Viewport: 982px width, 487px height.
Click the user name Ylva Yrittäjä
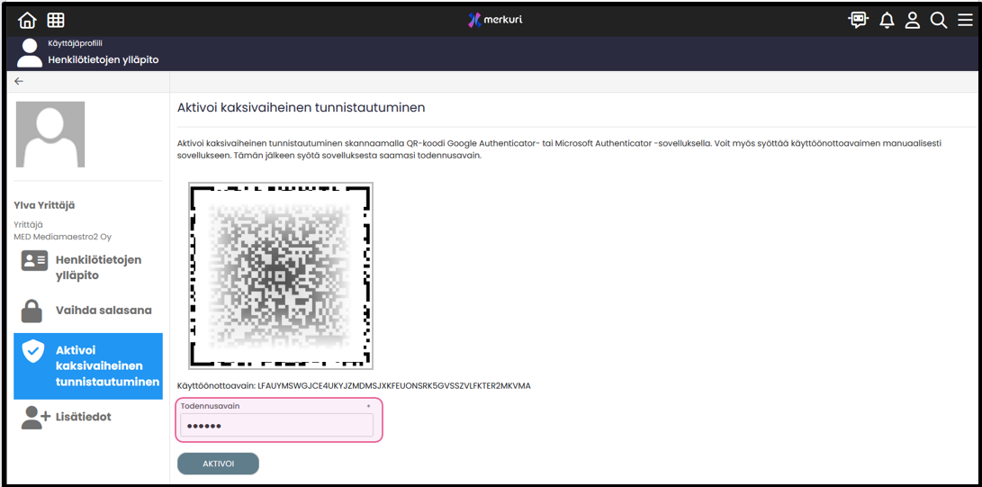[x=44, y=205]
